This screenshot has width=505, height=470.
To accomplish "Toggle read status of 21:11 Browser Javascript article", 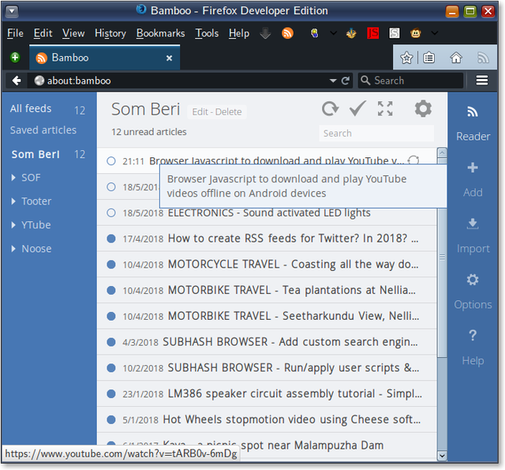I will (111, 161).
